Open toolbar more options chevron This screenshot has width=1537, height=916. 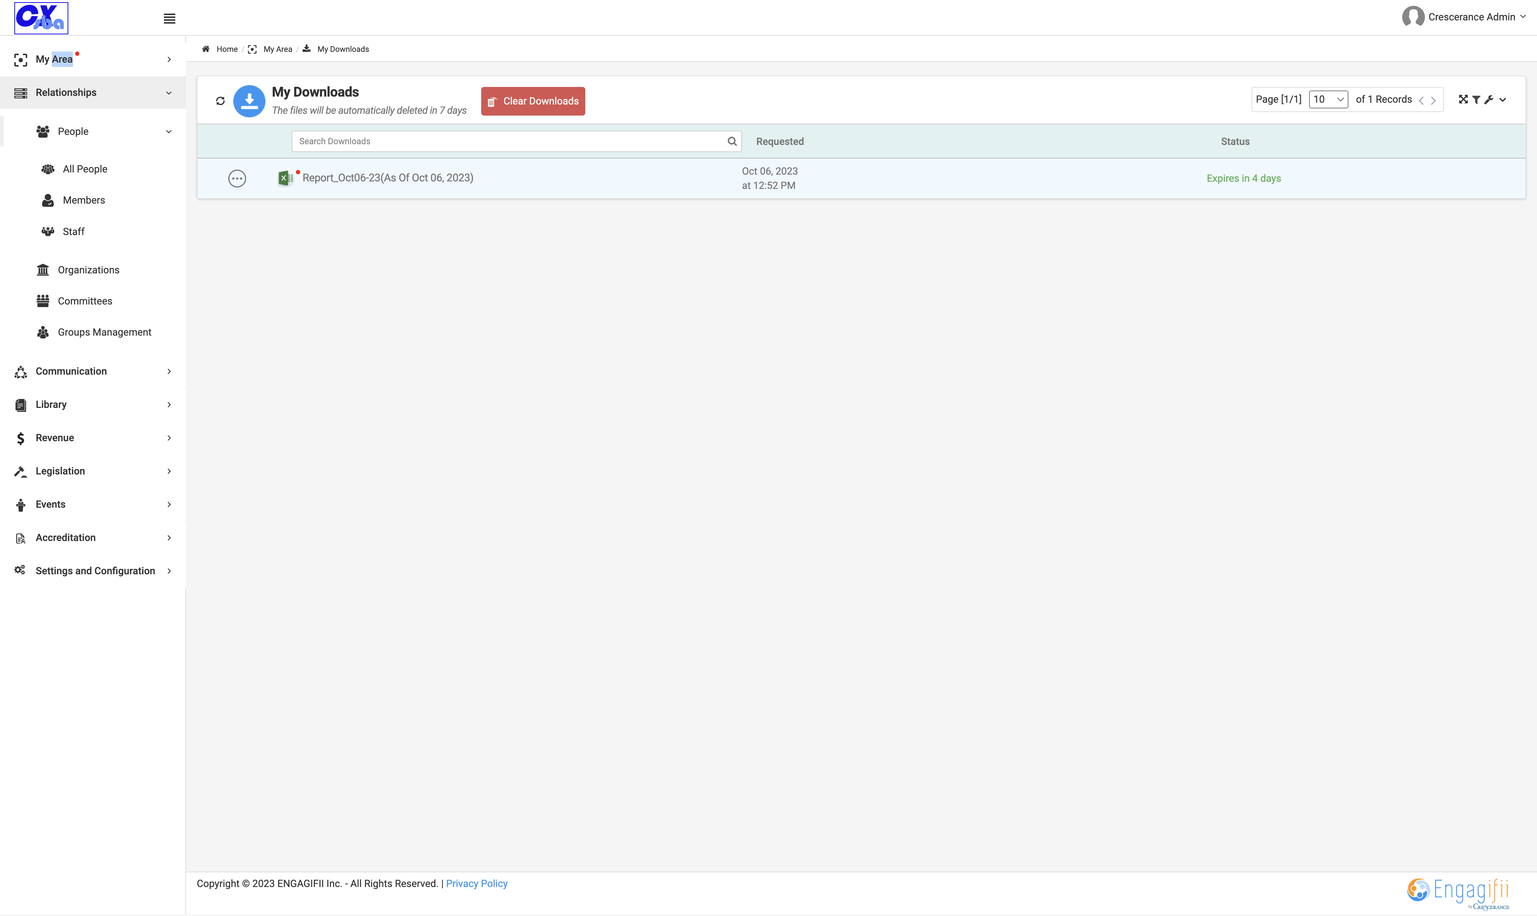point(1502,99)
